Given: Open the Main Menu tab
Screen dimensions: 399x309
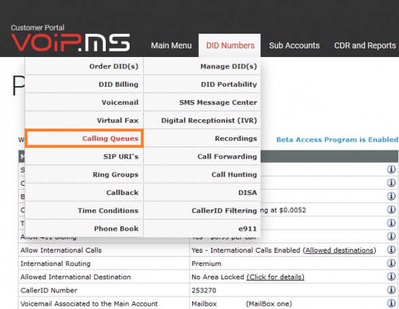Looking at the screenshot, I should [171, 45].
